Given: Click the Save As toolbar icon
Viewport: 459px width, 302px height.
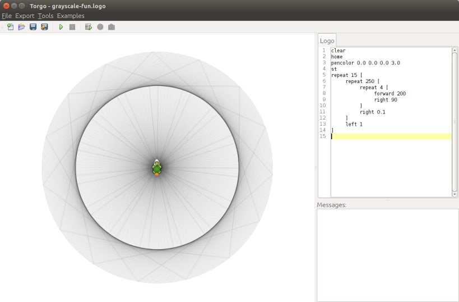Looking at the screenshot, I should pyautogui.click(x=44, y=27).
